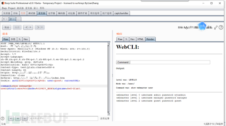Click the Send request button
Image resolution: width=226 pixels, height=126 pixels.
7,27
